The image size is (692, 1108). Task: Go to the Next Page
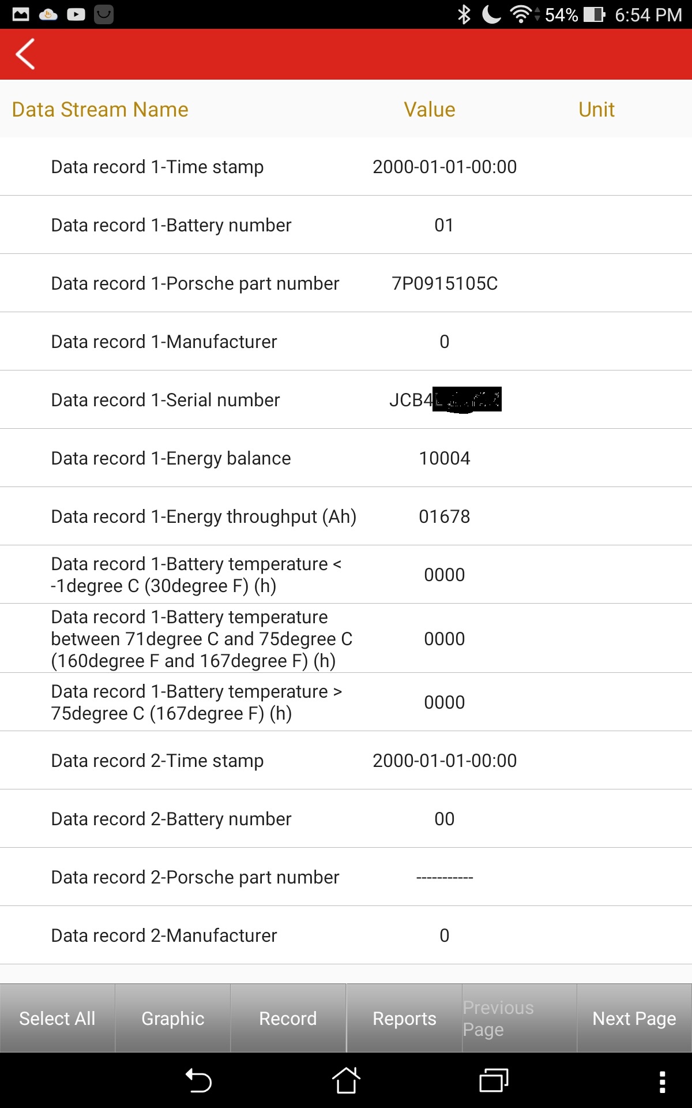(x=634, y=1019)
